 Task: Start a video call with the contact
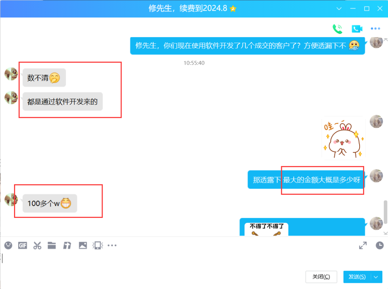coord(357,29)
